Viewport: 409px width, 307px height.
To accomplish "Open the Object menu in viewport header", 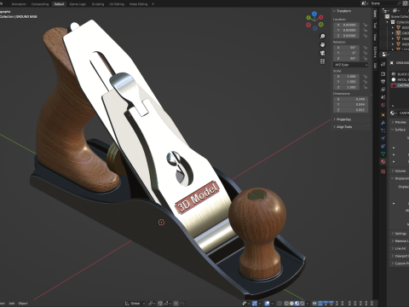I will (23, 304).
